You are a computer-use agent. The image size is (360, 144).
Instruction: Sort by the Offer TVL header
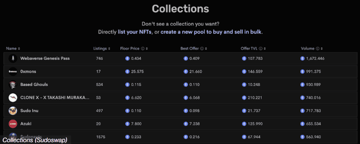[253, 49]
